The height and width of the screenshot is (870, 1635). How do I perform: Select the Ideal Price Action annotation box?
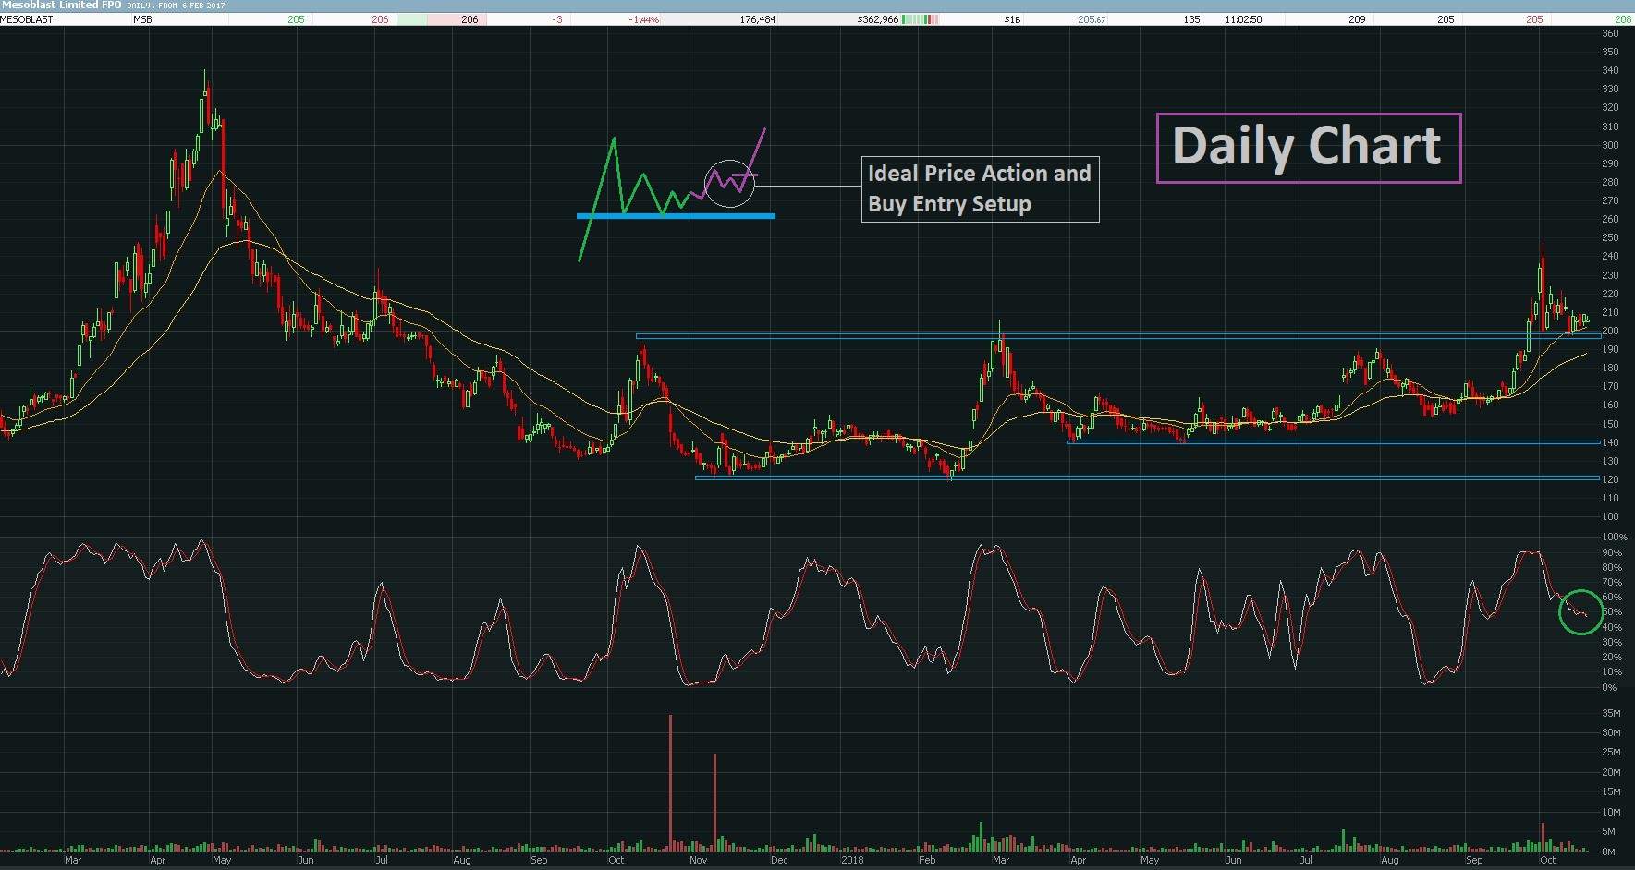coord(980,188)
